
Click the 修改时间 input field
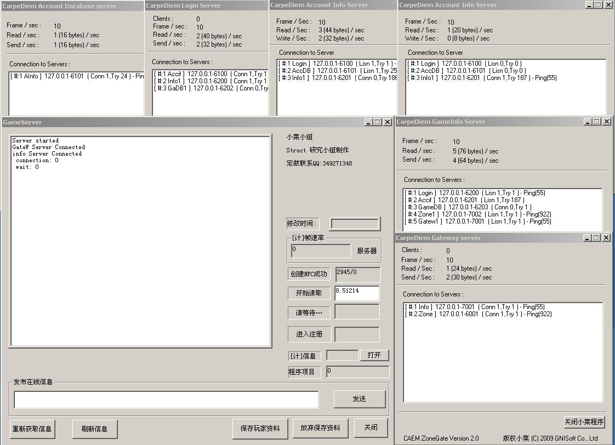coord(354,224)
